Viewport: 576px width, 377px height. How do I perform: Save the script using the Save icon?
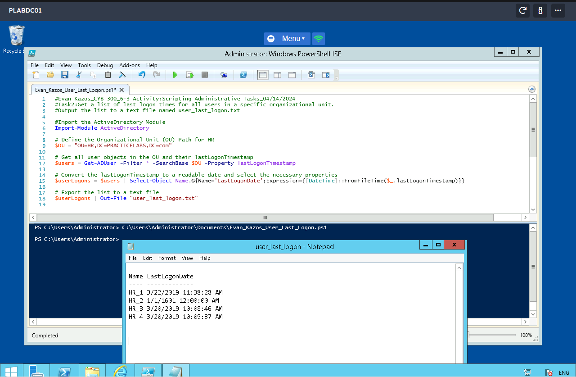point(64,75)
